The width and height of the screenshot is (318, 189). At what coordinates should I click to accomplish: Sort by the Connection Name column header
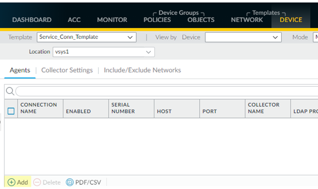39,108
